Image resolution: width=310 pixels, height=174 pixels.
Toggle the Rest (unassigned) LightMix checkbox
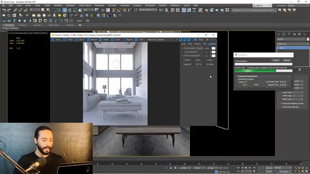[x=183, y=56]
